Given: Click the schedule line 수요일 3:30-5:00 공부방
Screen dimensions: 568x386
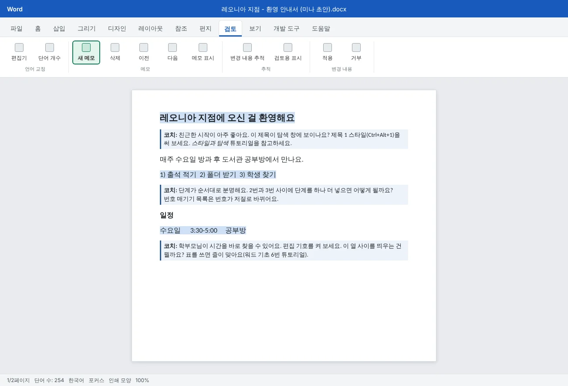Looking at the screenshot, I should pos(203,230).
